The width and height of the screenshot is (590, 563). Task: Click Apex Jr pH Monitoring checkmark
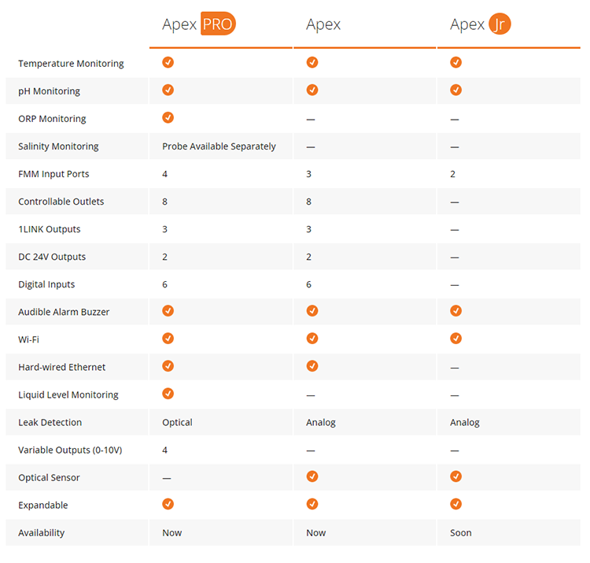point(455,90)
